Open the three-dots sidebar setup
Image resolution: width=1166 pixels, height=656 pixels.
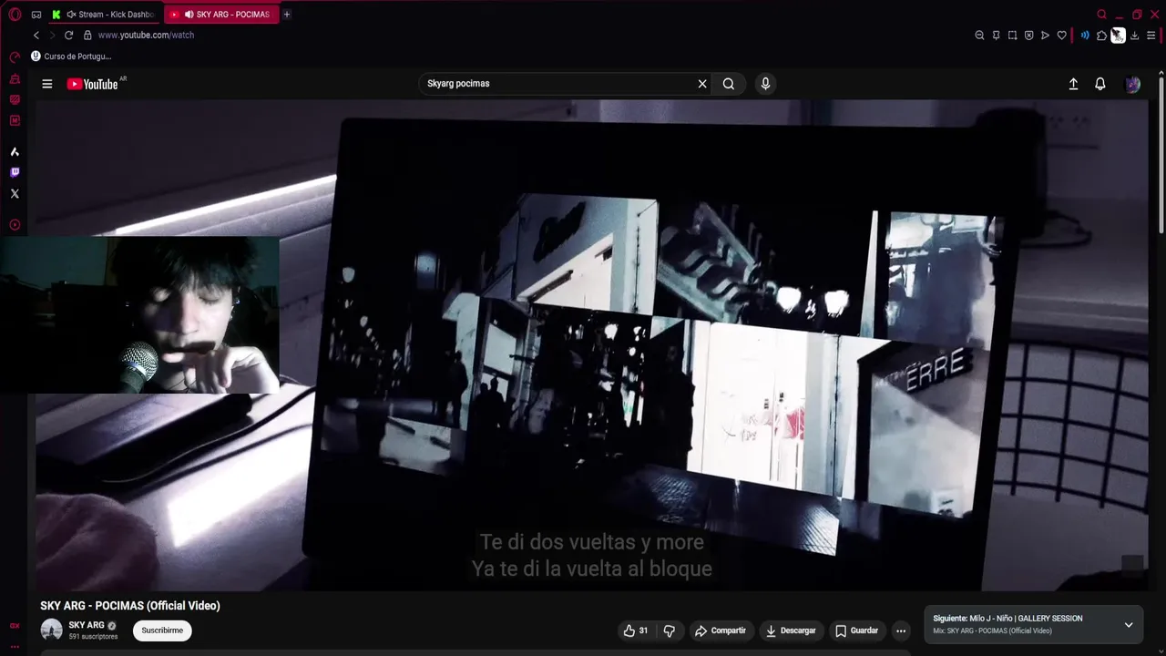click(x=15, y=647)
